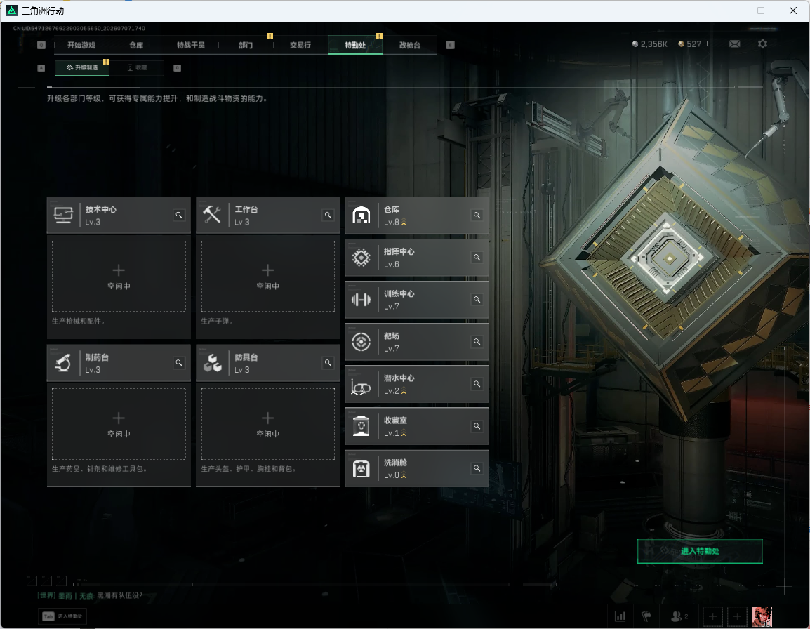Click the 进入特勤处 green button
The image size is (810, 629).
point(700,551)
